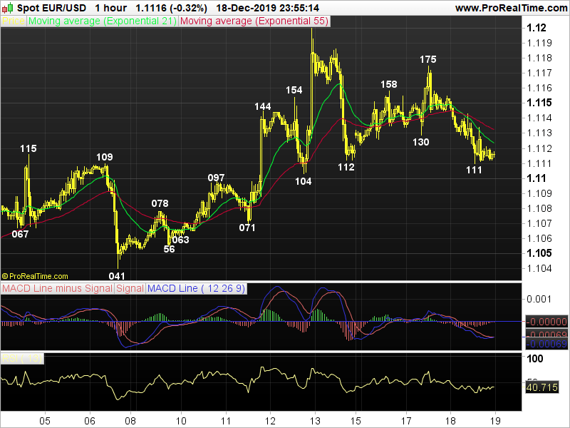Select the Moving average (Exponential 55) legend
Screen dimensions: 570x428
pyautogui.click(x=254, y=21)
